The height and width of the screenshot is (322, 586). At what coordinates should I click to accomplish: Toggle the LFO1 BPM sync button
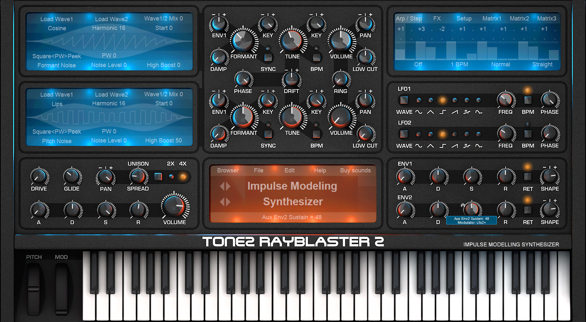(528, 100)
